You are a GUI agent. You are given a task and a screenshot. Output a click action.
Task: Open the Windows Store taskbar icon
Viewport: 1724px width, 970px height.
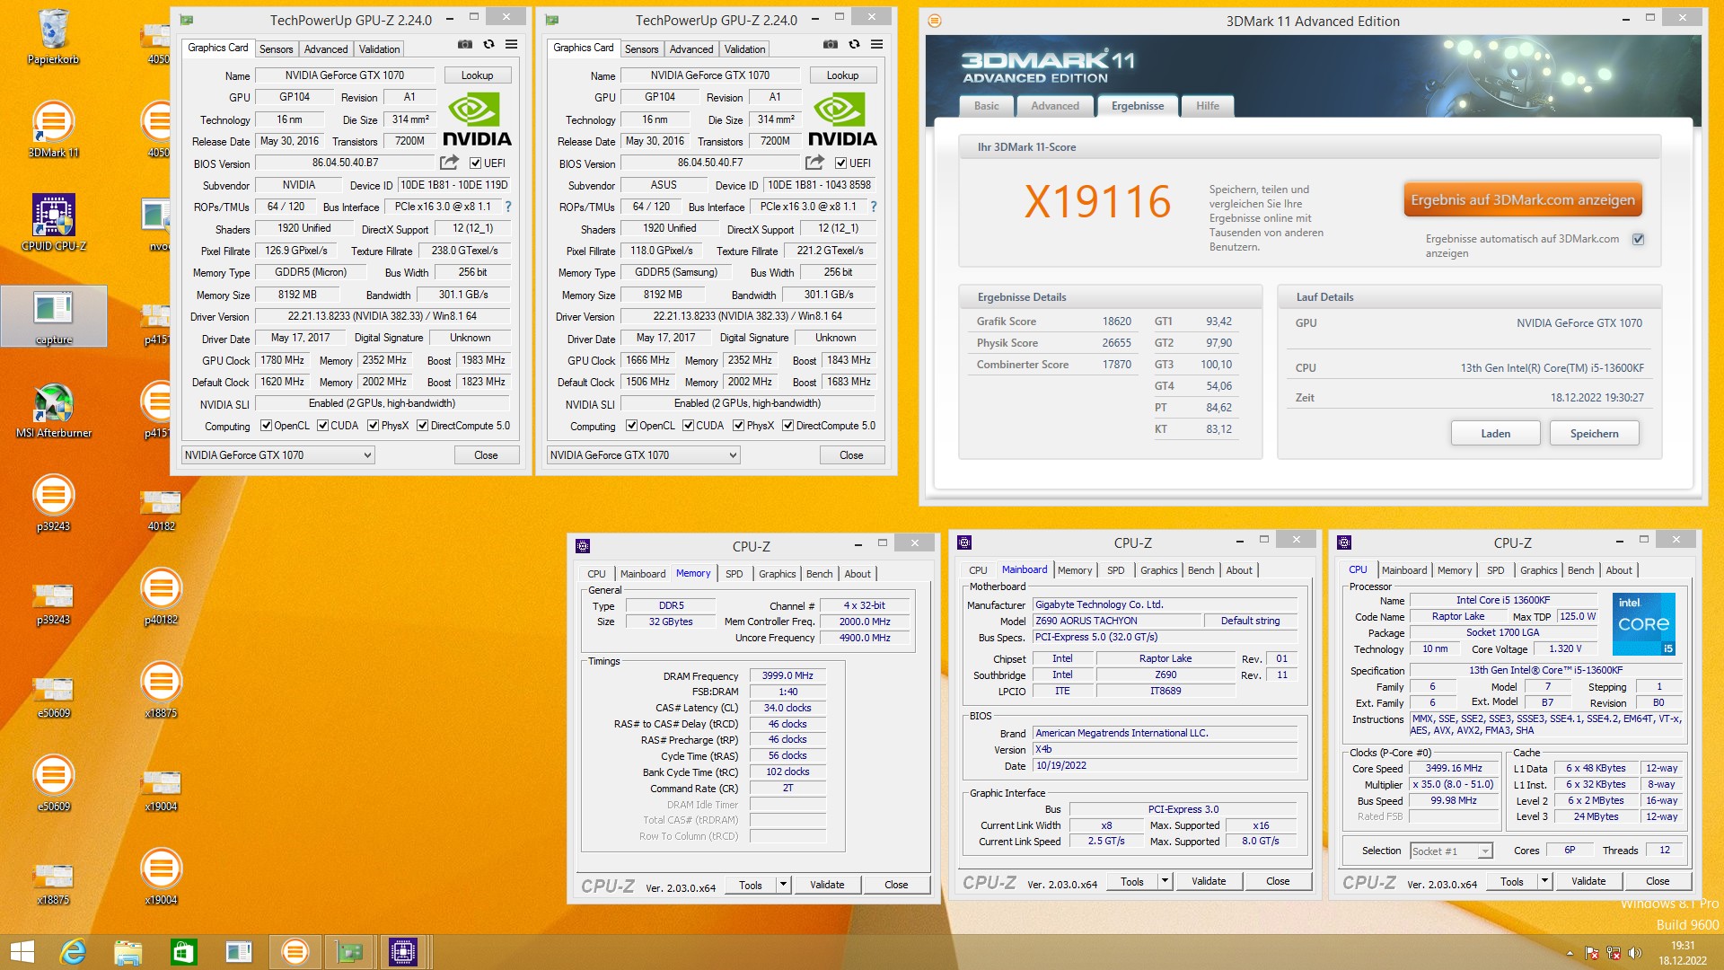(183, 952)
